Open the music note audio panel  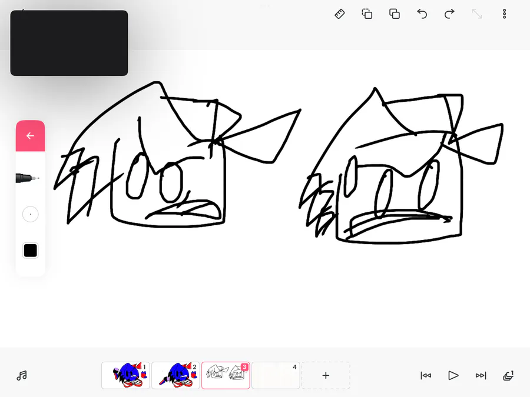[22, 375]
